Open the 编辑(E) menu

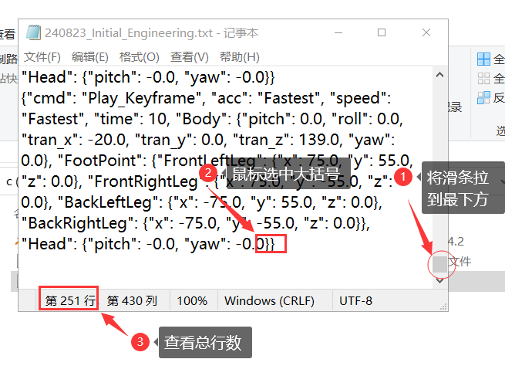pyautogui.click(x=90, y=57)
